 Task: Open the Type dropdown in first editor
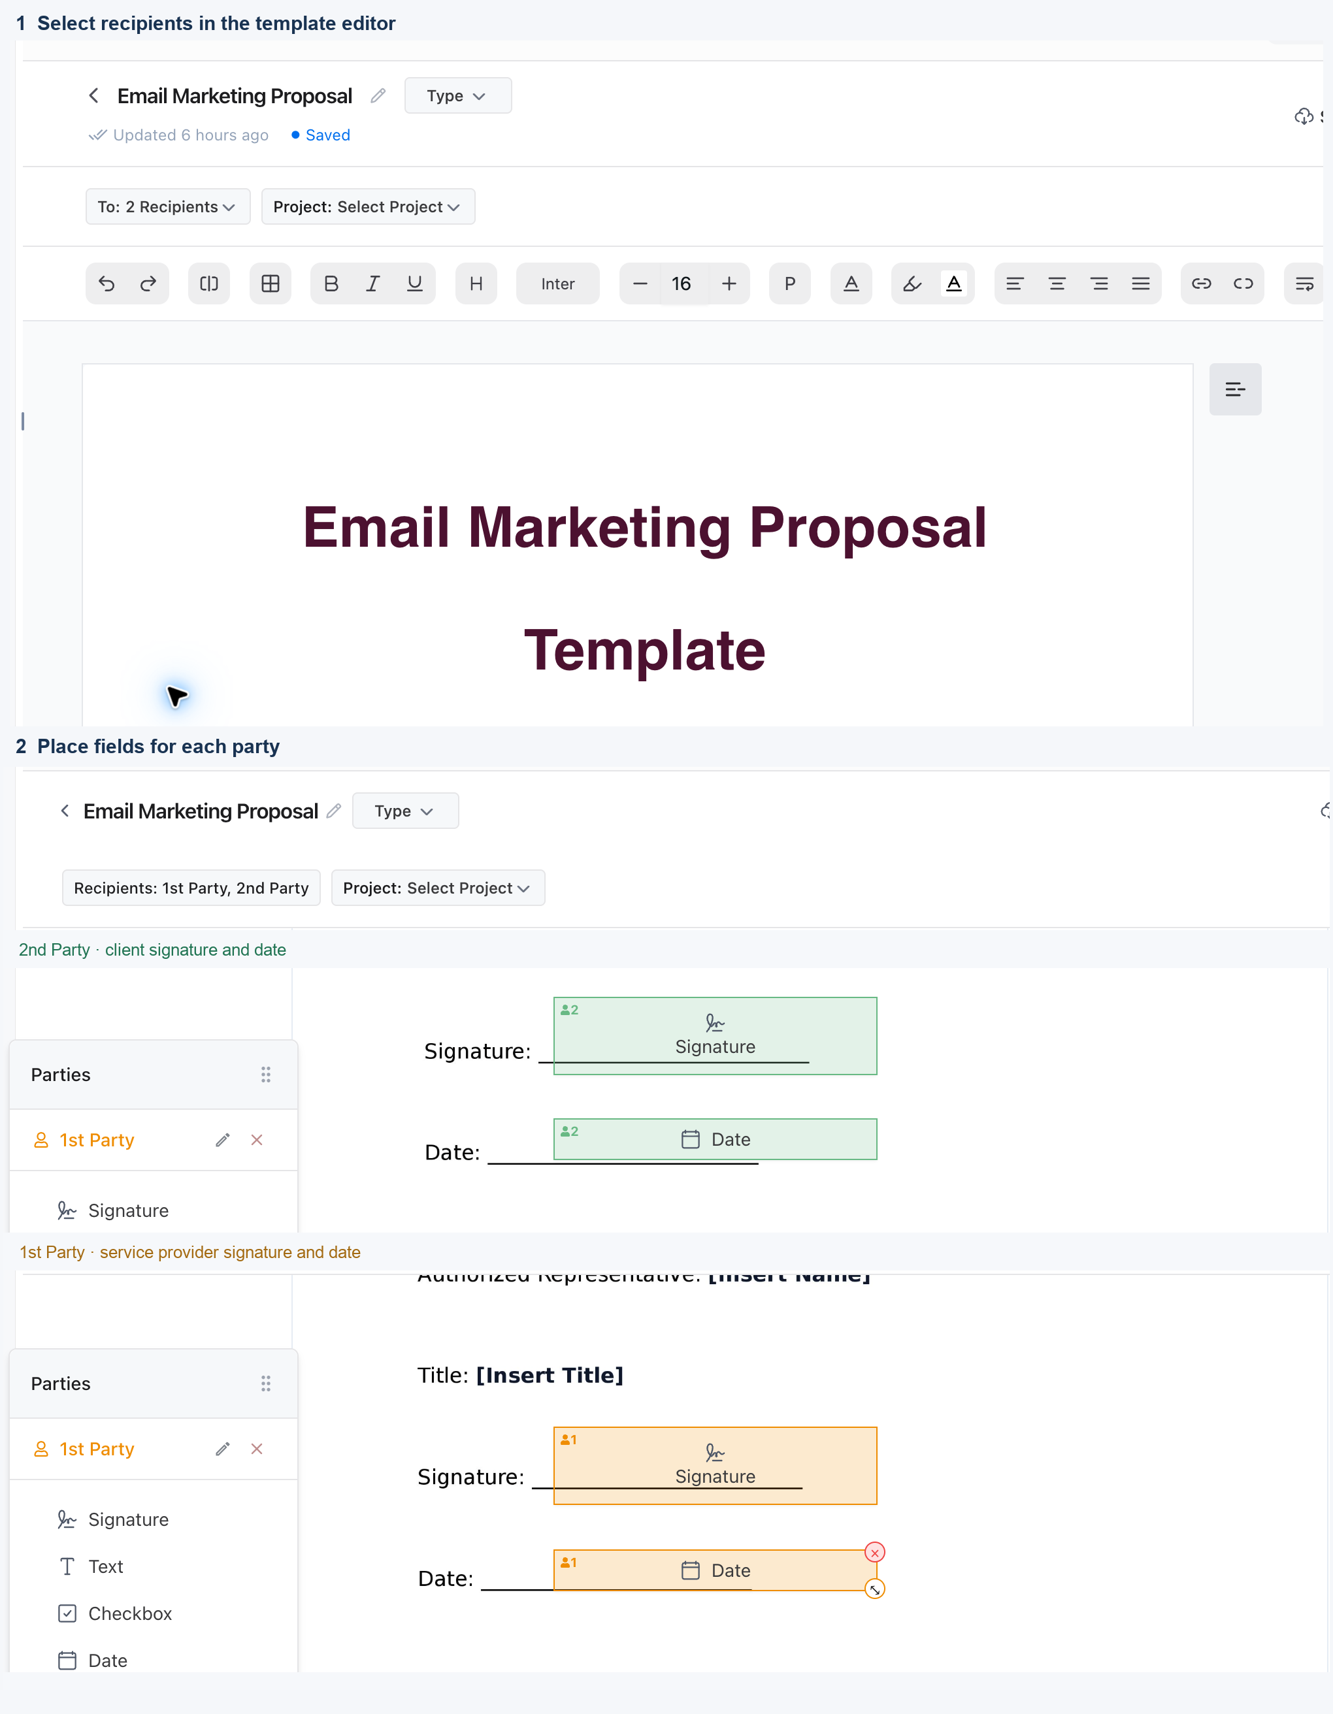tap(457, 96)
